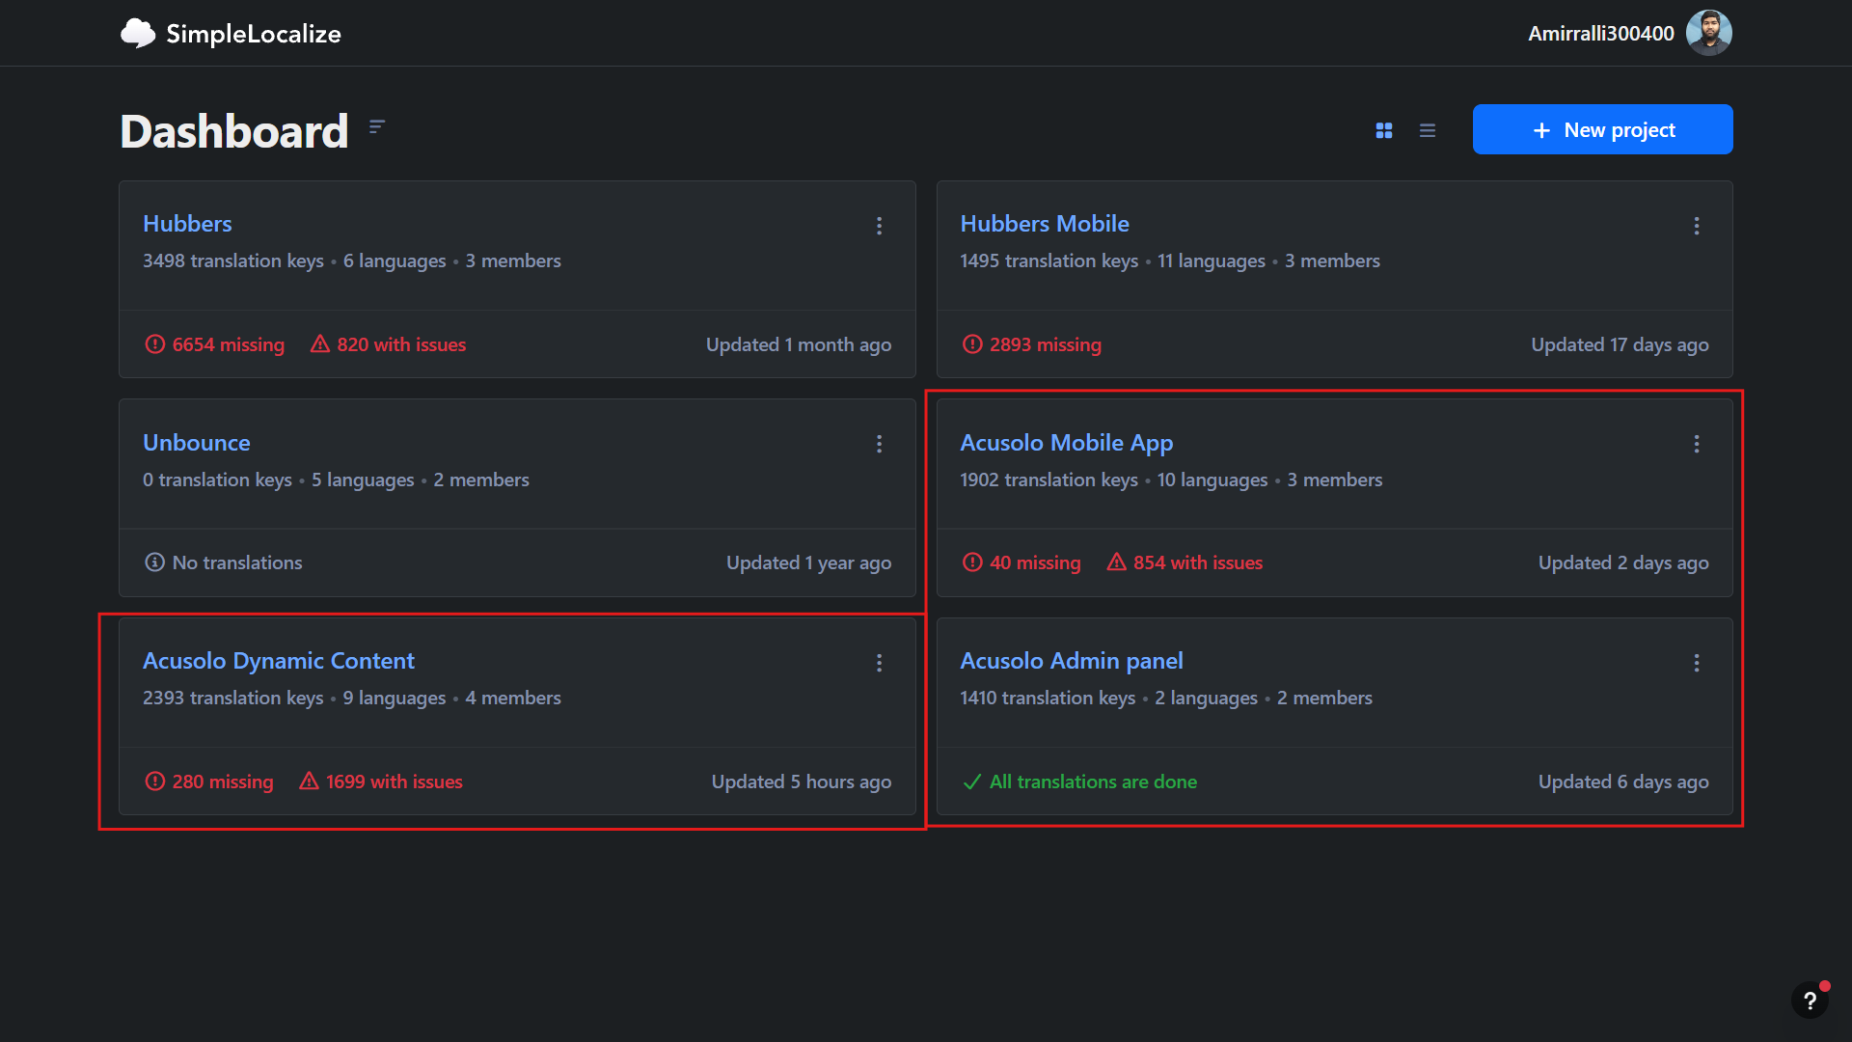Image resolution: width=1852 pixels, height=1042 pixels.
Task: Click the info icon in Unbounce card
Action: point(154,562)
